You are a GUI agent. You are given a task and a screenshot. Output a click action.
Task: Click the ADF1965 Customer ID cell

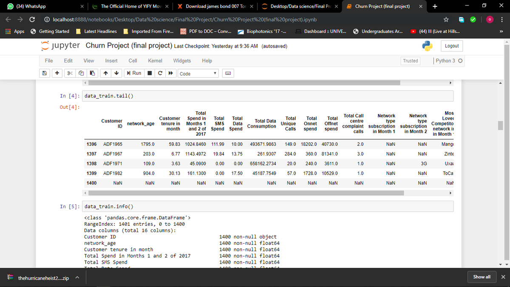[113, 144]
